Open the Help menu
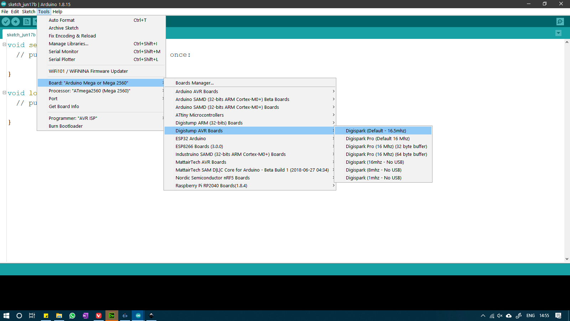Viewport: 570px width, 321px height. [57, 11]
